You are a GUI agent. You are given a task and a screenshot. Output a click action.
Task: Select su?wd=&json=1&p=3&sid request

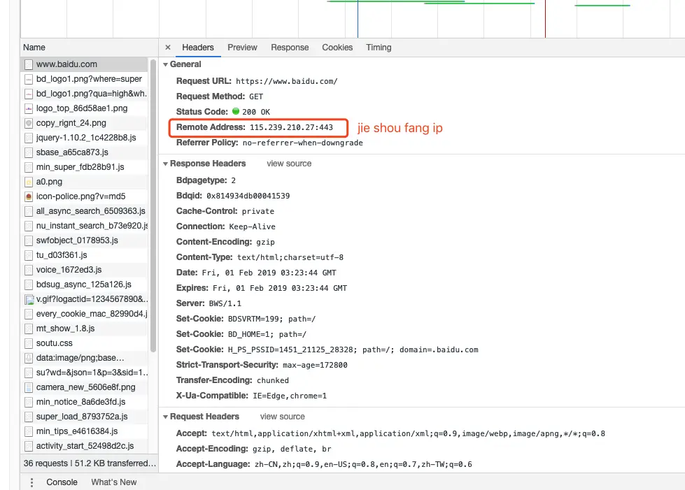click(x=84, y=373)
